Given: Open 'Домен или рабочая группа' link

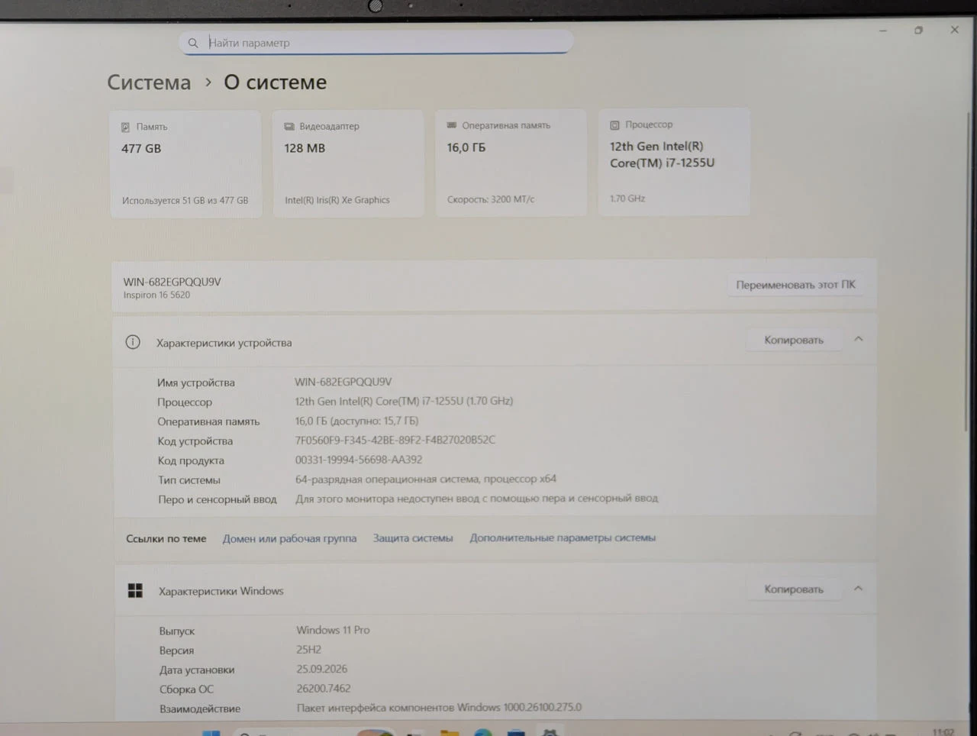Looking at the screenshot, I should coord(289,538).
